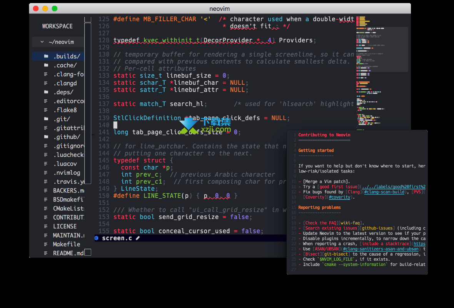This screenshot has height=308, width=454.
Task: Open the file starting with .clang-fo
Action: [x=68, y=74]
